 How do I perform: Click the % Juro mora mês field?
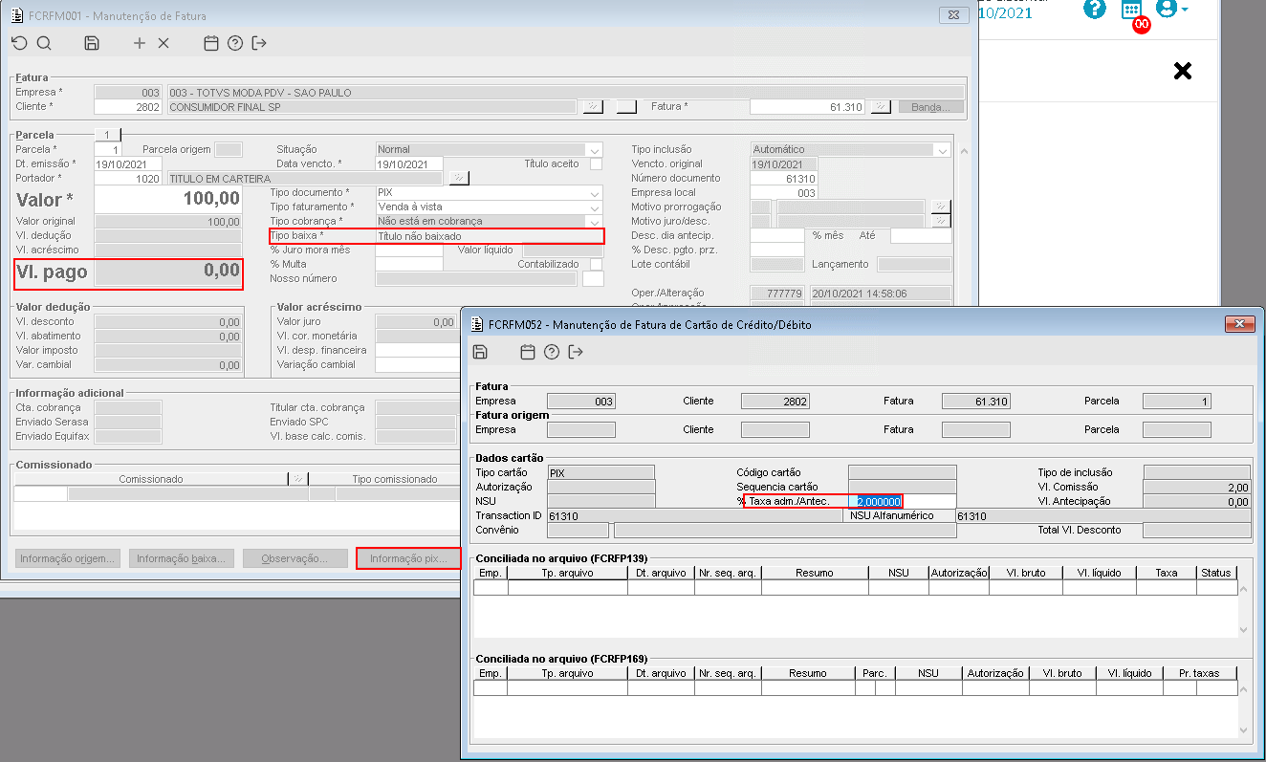pyautogui.click(x=409, y=250)
